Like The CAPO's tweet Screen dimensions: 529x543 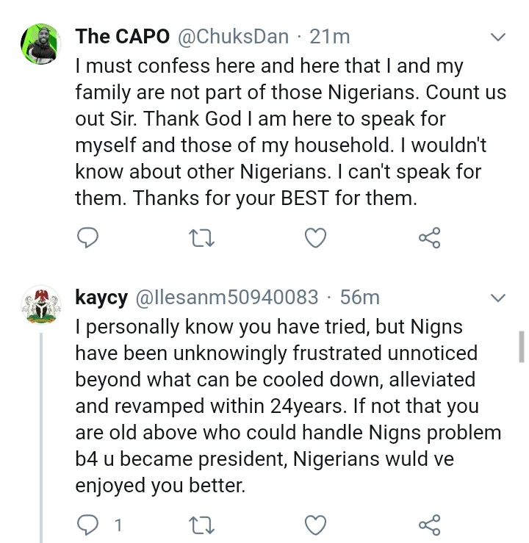click(315, 237)
